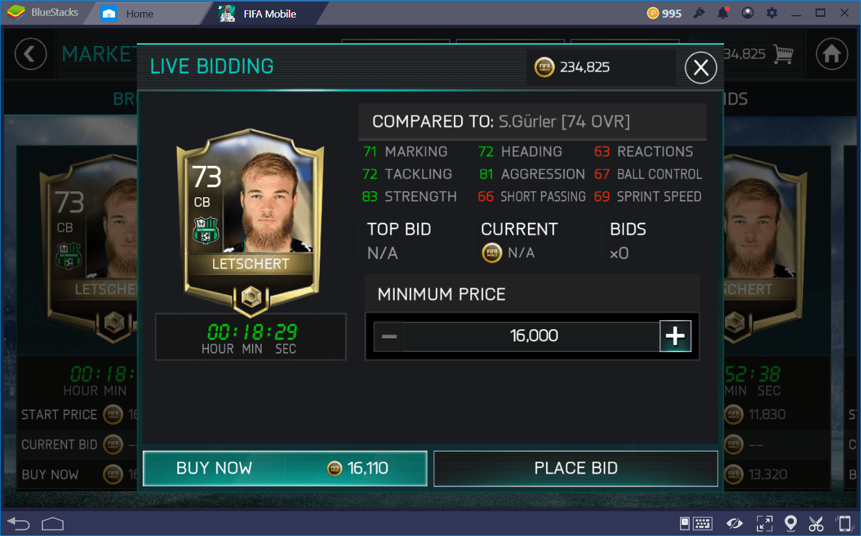Go back with the market back arrow
Viewport: 861px width, 536px height.
tap(31, 54)
